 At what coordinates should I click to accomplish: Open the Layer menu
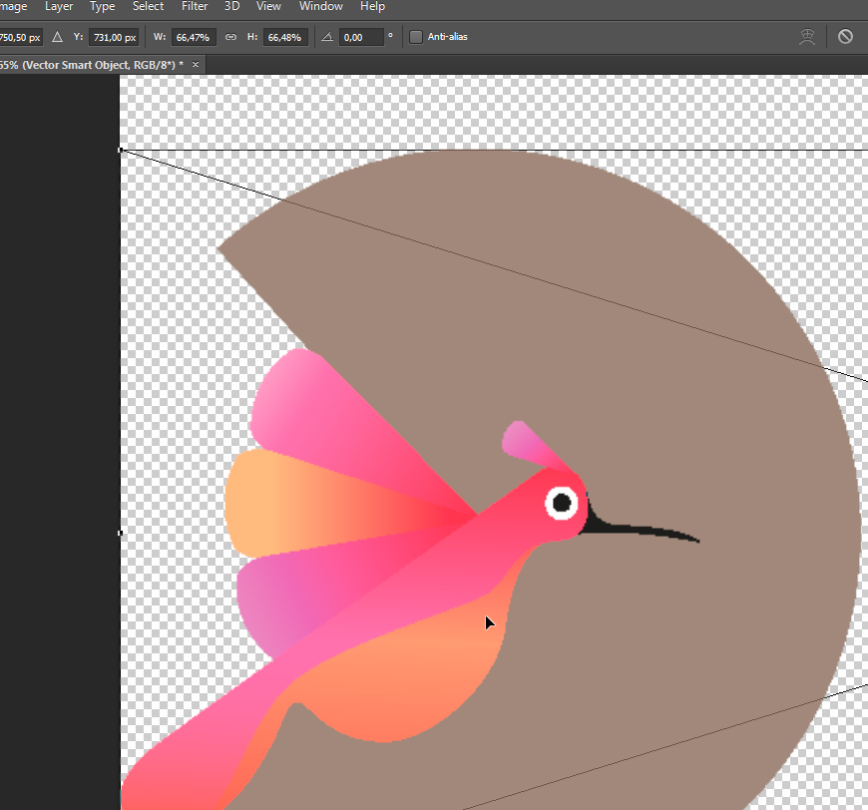(x=59, y=7)
